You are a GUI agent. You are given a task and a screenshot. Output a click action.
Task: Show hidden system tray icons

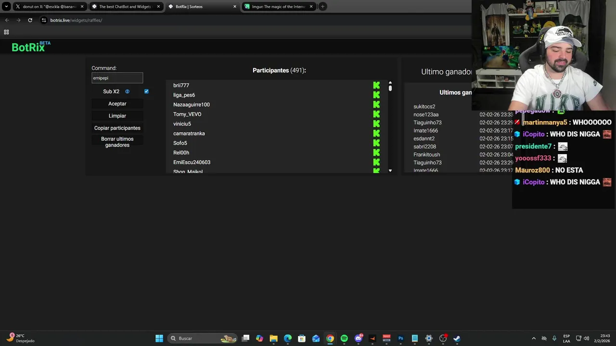533,338
